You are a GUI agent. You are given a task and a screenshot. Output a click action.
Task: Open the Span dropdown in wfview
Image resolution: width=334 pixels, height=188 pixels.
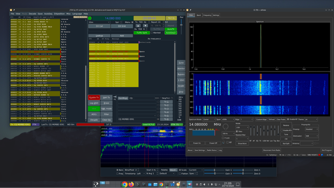coord(228,120)
